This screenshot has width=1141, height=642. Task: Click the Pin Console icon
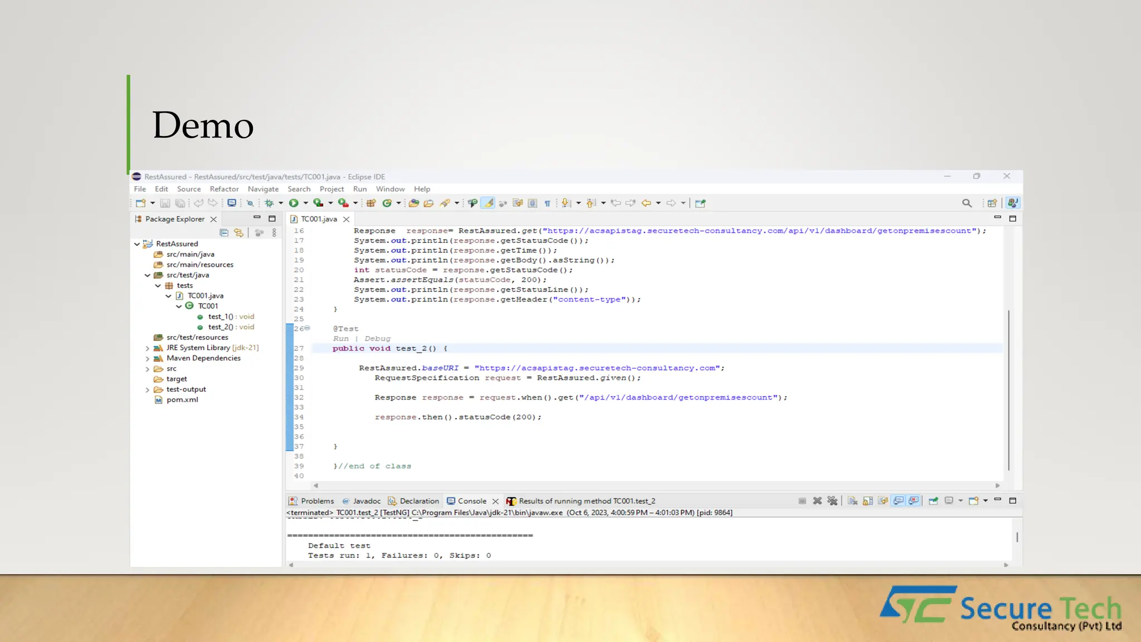(933, 500)
